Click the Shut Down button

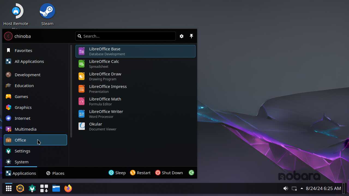[x=169, y=173]
